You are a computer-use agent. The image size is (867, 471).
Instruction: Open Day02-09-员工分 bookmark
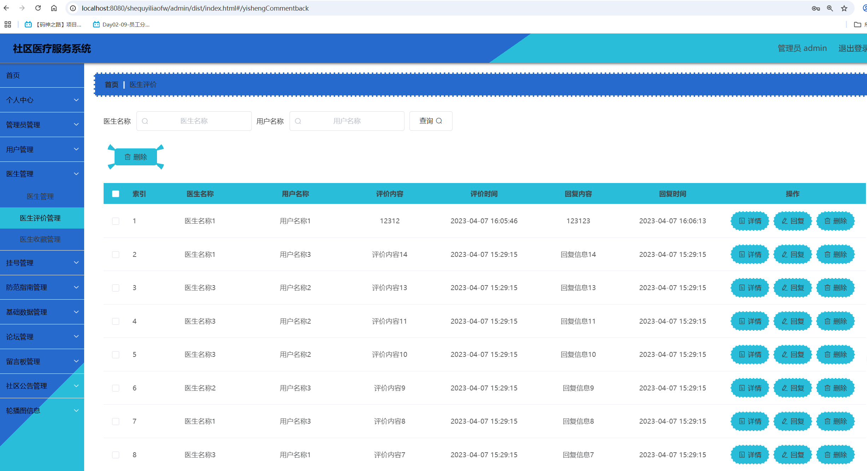tap(121, 24)
